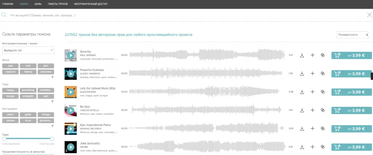Buy Be Epic from 3,99 € button
The image size is (373, 155).
pos(352,110)
